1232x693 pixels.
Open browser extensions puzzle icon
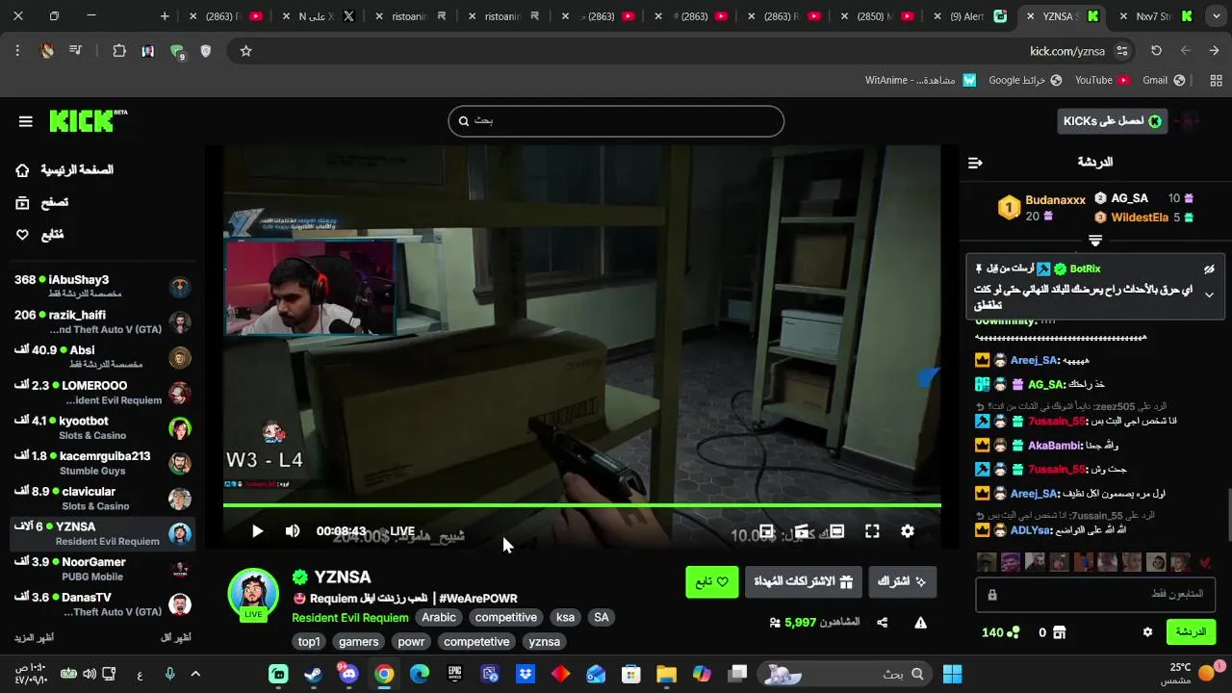[119, 51]
